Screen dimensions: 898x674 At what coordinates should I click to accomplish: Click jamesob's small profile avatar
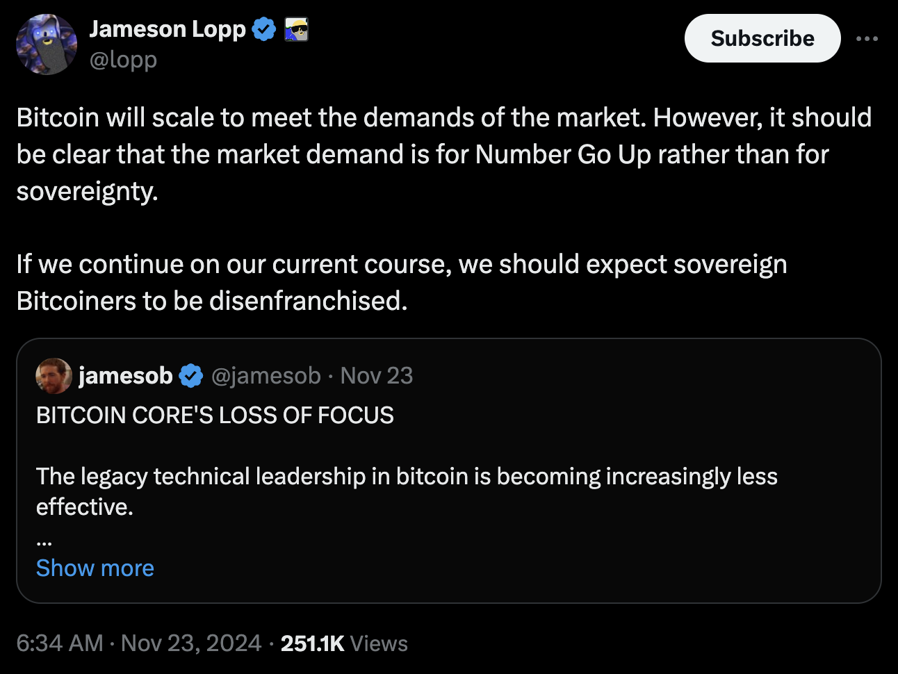click(x=54, y=376)
